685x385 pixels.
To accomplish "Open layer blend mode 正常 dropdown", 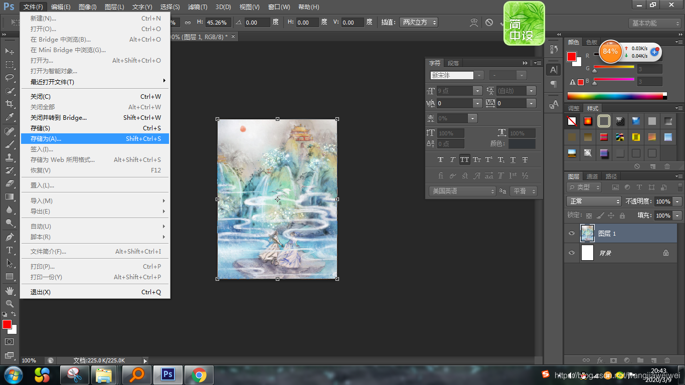I will (594, 201).
